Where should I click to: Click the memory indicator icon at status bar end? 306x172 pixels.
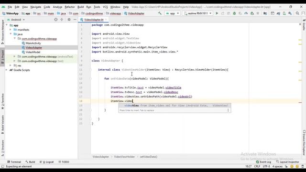point(303,166)
